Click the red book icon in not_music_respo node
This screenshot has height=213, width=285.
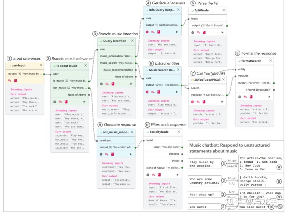click(x=112, y=154)
